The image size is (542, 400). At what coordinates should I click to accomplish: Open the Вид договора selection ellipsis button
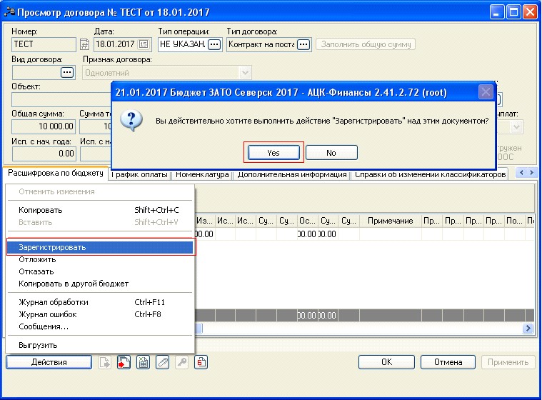point(67,72)
